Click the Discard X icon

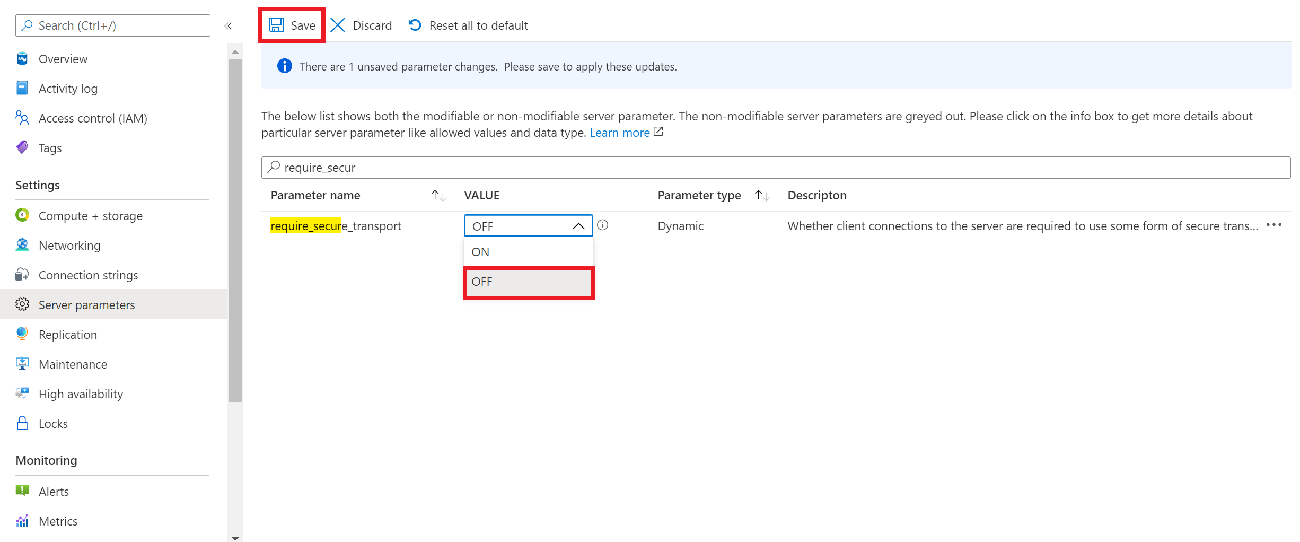point(338,25)
